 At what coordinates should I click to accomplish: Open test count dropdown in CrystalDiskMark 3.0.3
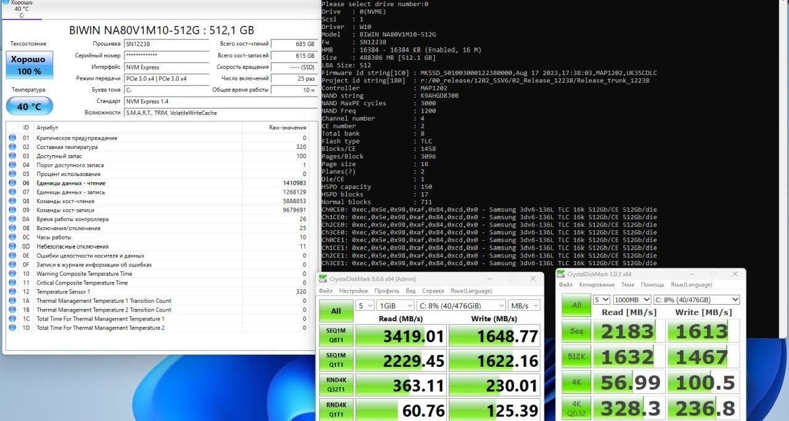pos(601,300)
